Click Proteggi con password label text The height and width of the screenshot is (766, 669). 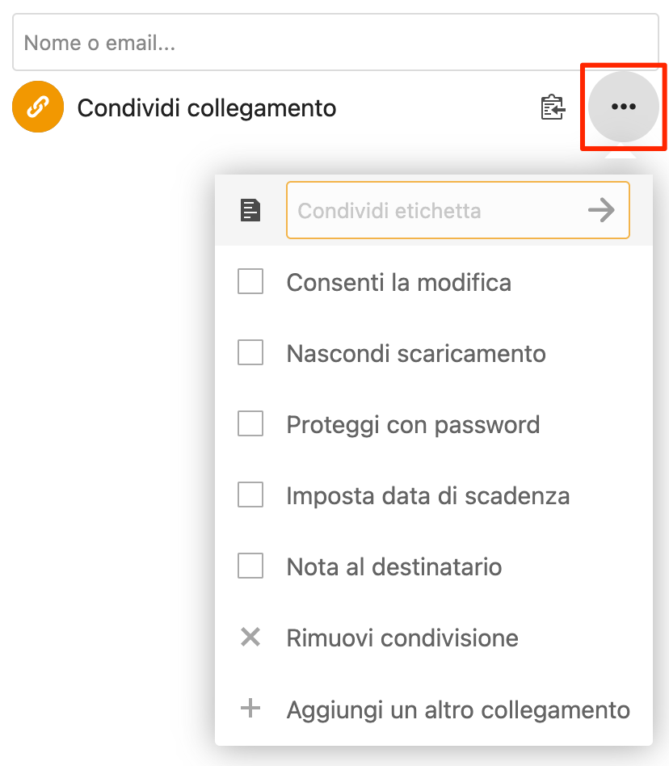413,425
